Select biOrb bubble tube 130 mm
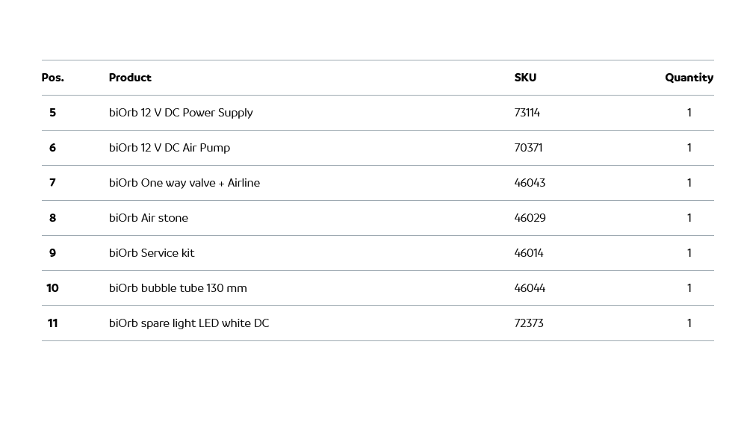The image size is (738, 436). pyautogui.click(x=178, y=288)
